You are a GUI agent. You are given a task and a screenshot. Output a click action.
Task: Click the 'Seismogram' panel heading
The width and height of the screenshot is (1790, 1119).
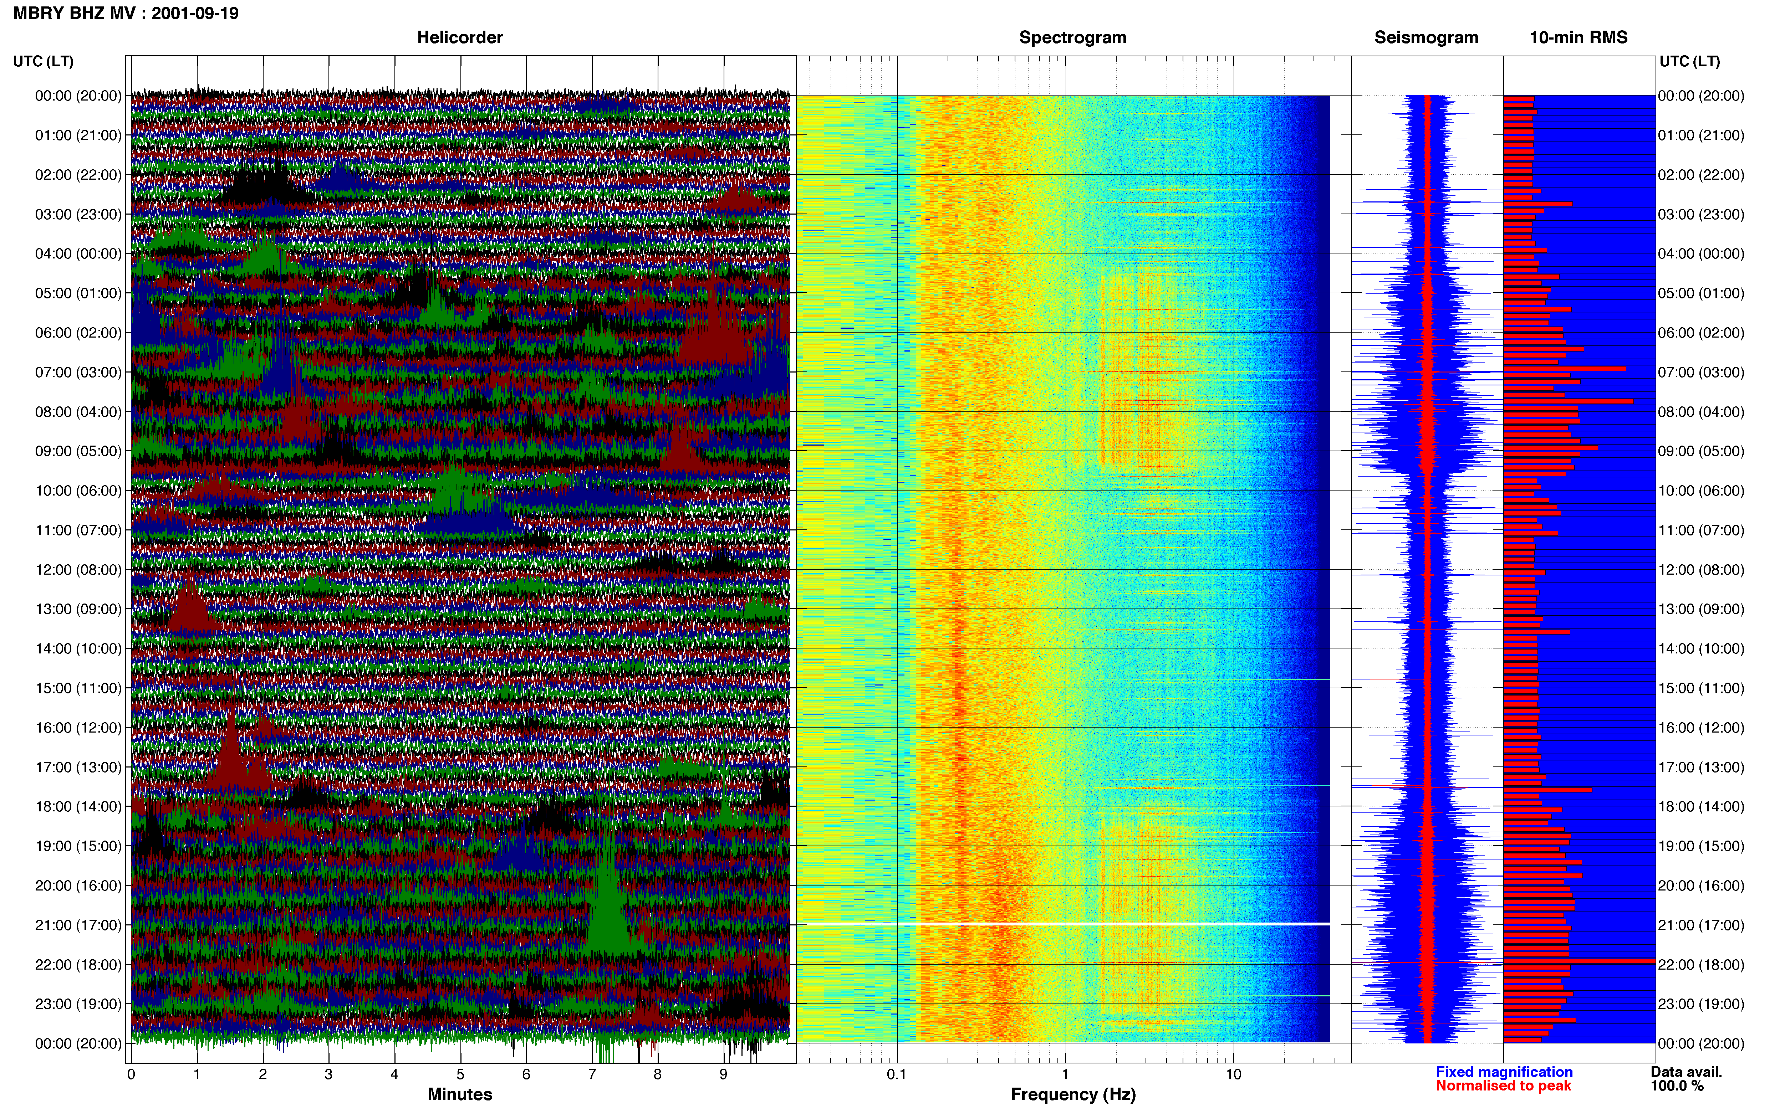pos(1426,38)
